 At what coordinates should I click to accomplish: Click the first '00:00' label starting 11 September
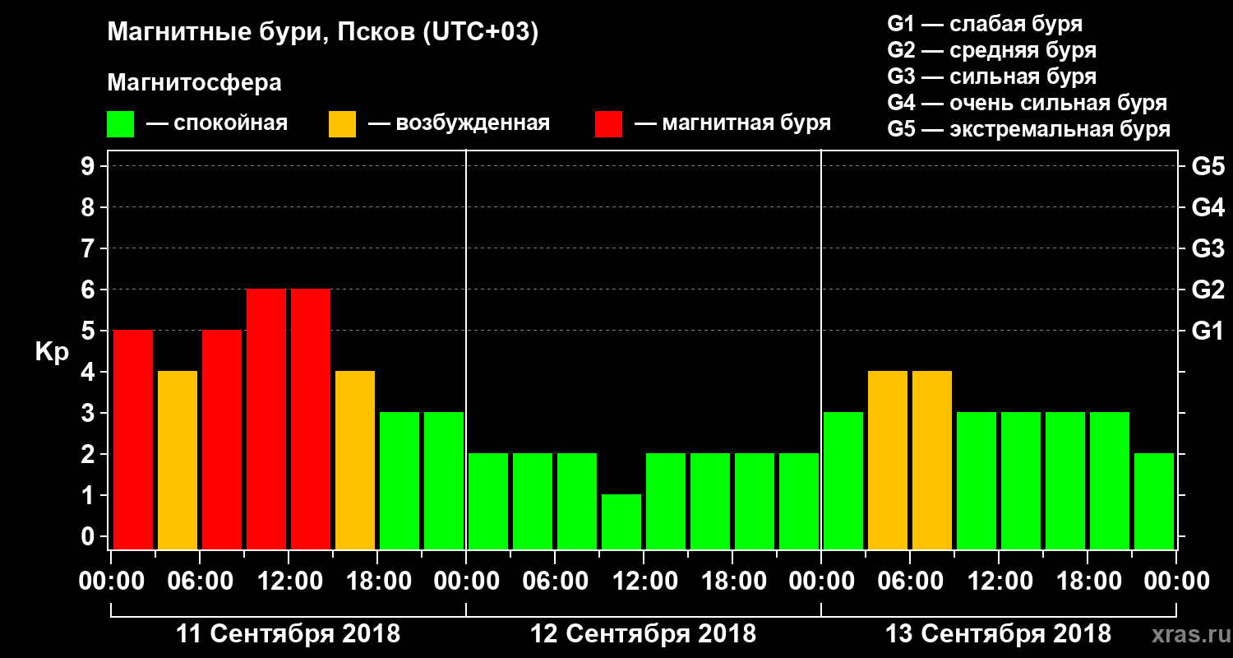[111, 582]
